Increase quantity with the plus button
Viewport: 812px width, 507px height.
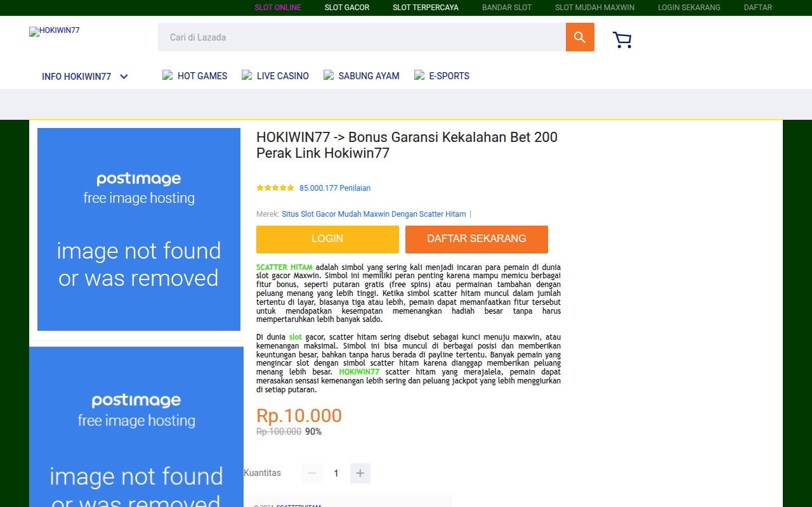click(360, 473)
